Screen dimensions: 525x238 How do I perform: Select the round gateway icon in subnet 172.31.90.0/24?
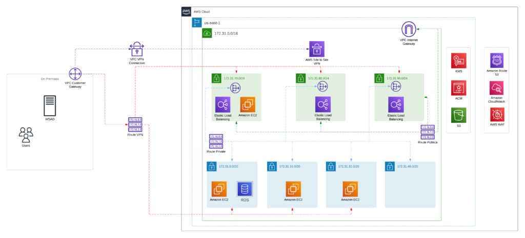(x=396, y=86)
